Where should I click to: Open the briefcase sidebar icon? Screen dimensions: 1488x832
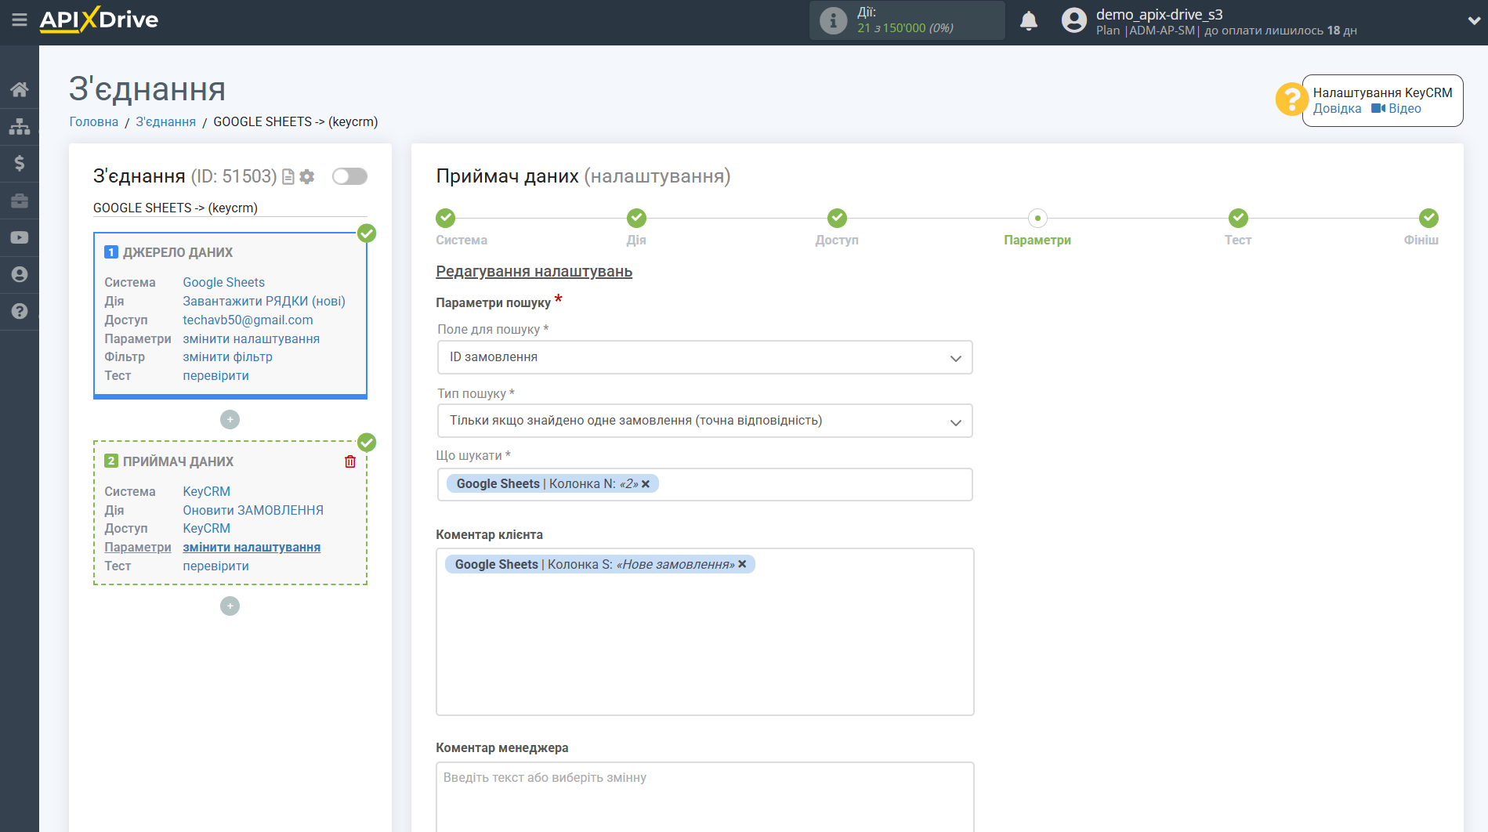pos(20,201)
